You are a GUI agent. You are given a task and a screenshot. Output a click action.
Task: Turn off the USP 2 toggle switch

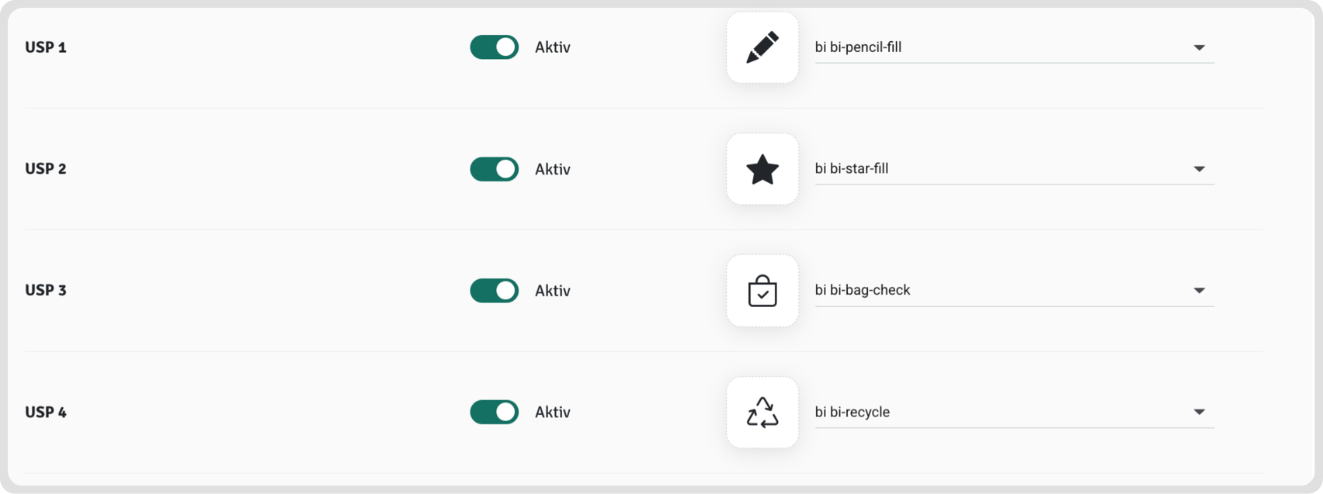click(x=494, y=169)
